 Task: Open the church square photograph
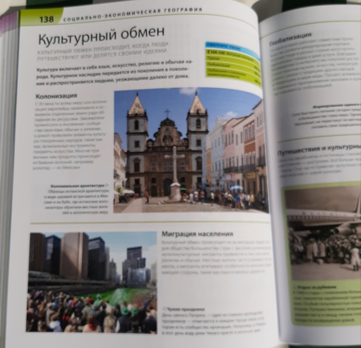tap(190, 150)
